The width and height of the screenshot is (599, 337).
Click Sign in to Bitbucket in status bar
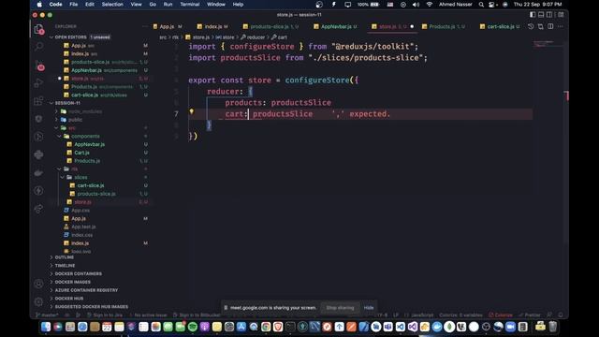197,315
